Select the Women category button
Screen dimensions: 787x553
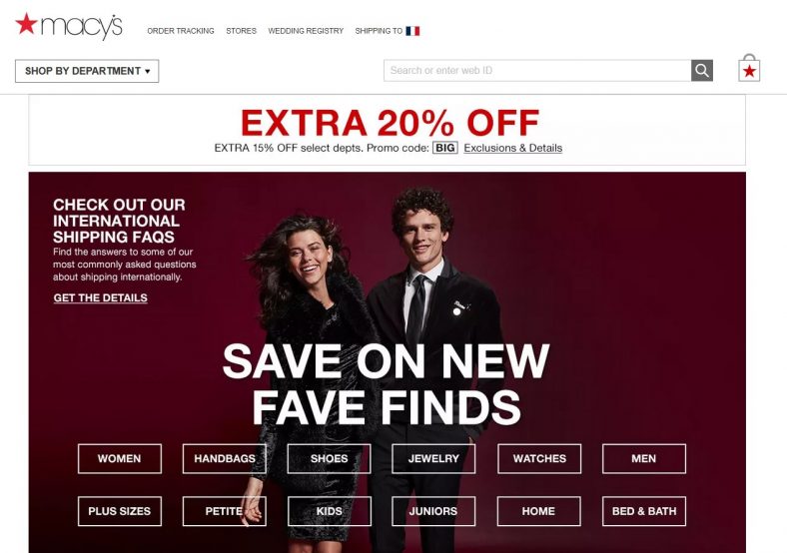pyautogui.click(x=120, y=458)
